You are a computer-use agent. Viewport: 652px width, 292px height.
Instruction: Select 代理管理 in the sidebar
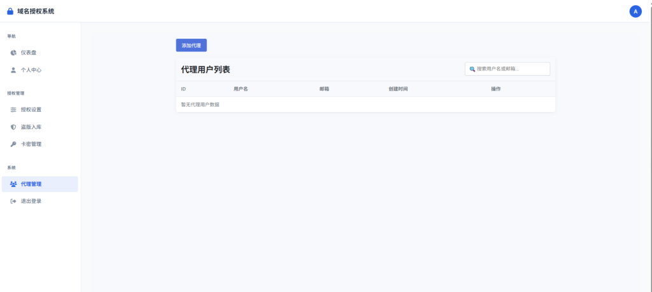coord(40,184)
